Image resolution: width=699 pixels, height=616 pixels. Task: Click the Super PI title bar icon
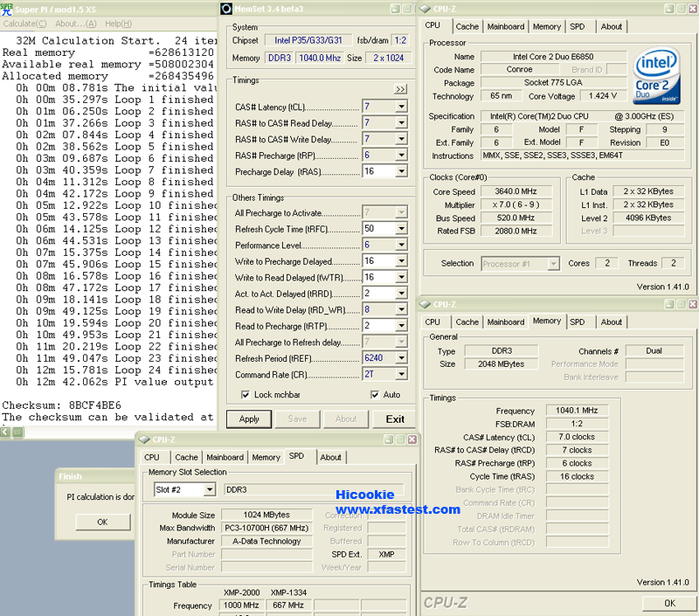[7, 10]
